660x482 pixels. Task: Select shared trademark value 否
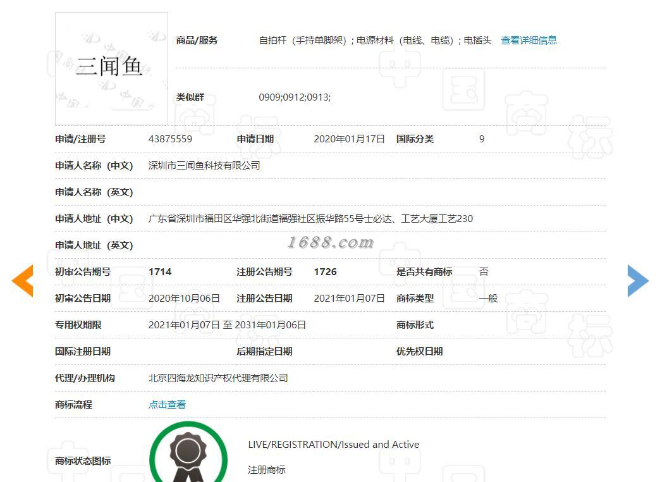[x=484, y=272]
